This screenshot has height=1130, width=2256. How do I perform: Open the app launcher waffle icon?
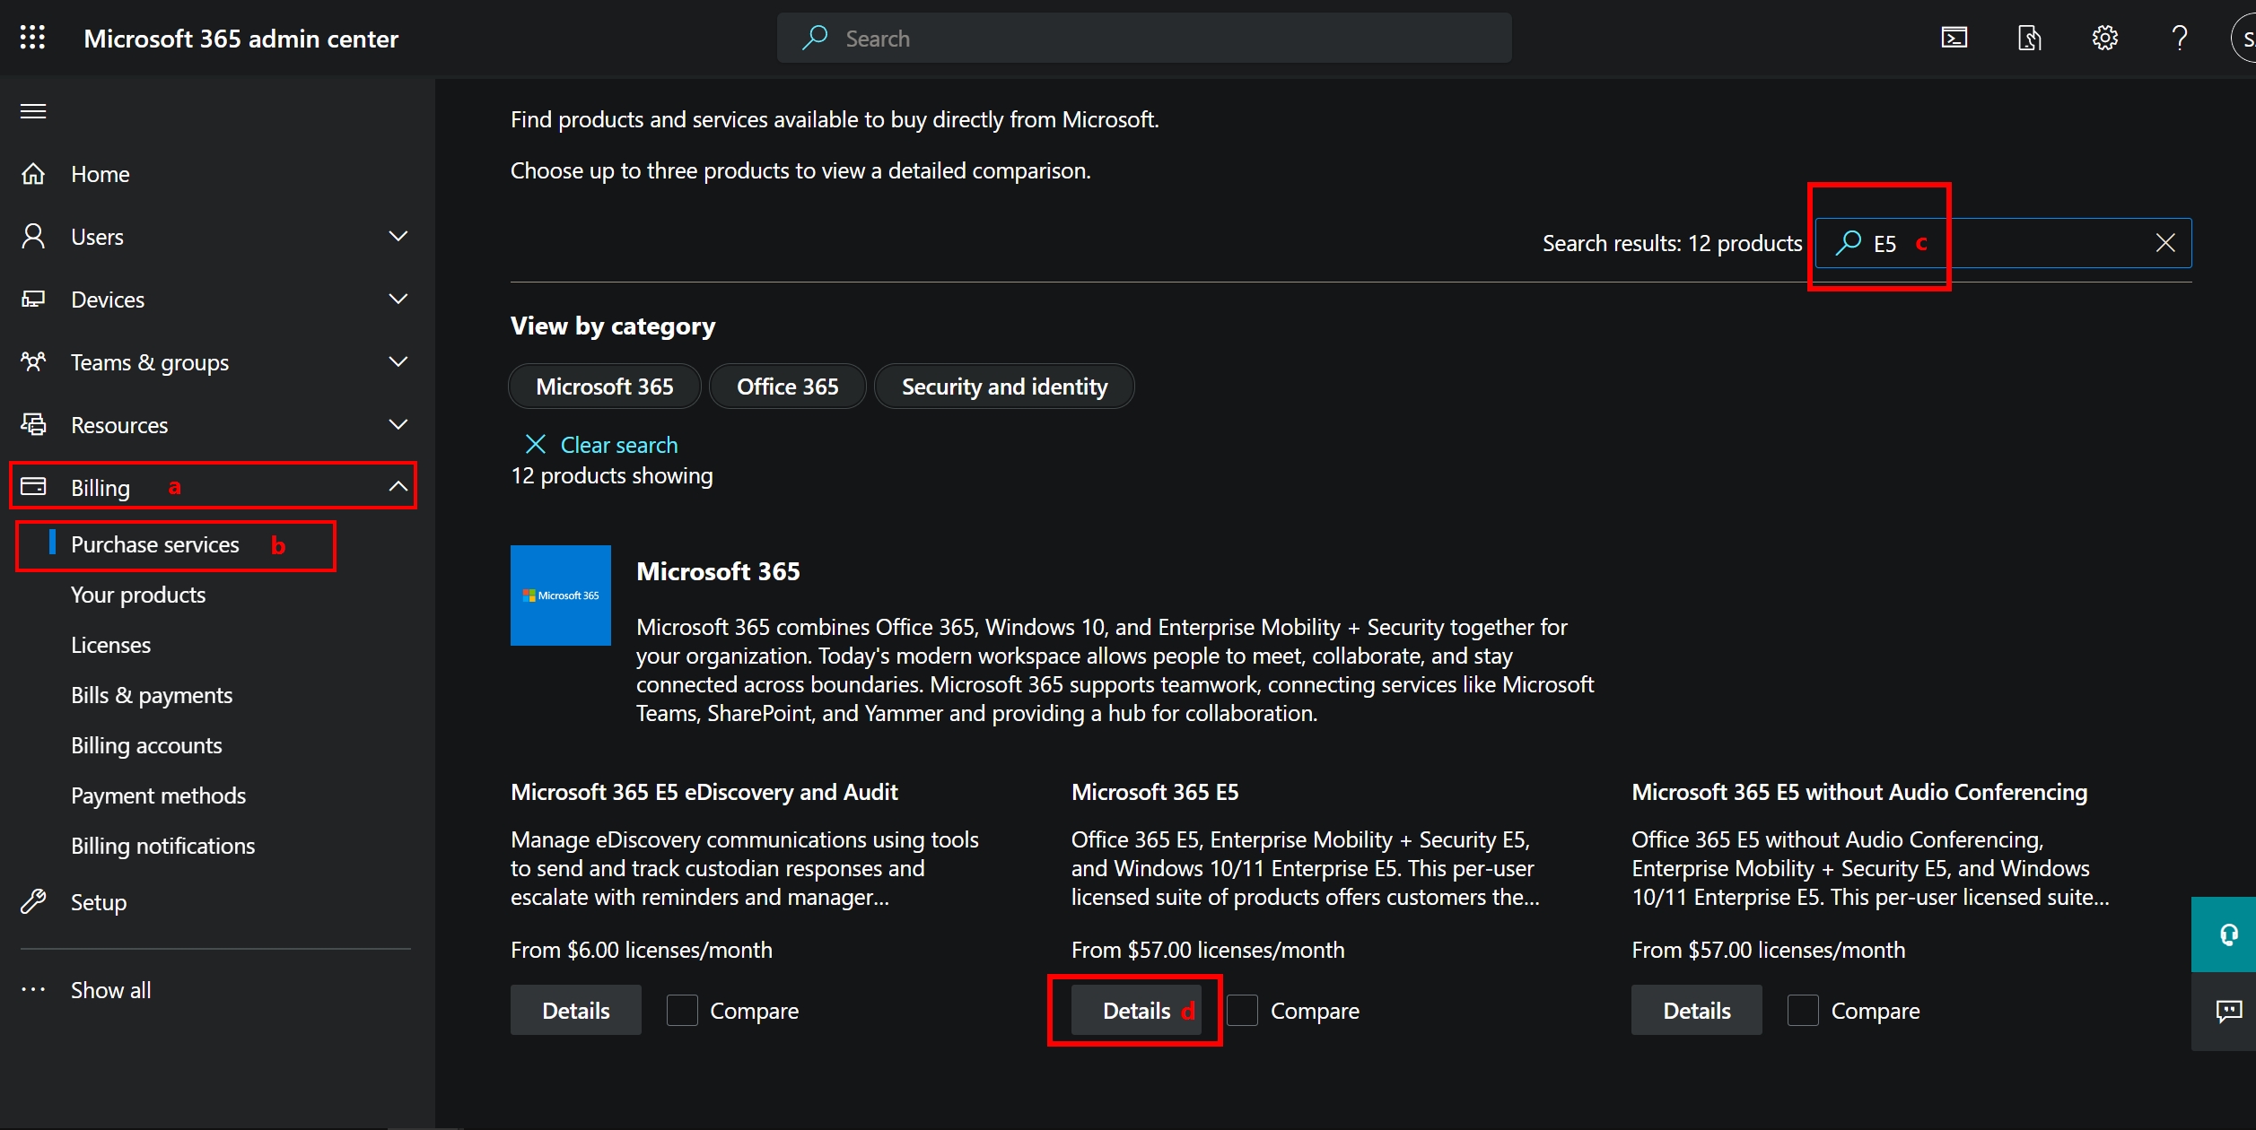[x=32, y=38]
